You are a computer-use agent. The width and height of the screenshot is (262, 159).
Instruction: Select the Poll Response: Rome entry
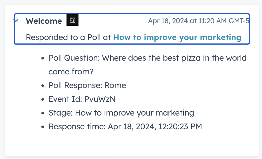(87, 85)
